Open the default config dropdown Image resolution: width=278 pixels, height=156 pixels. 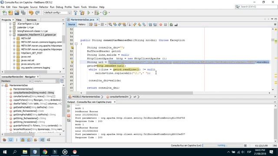57,13
